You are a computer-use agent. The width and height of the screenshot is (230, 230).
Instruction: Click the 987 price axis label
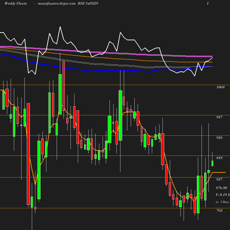219,117
